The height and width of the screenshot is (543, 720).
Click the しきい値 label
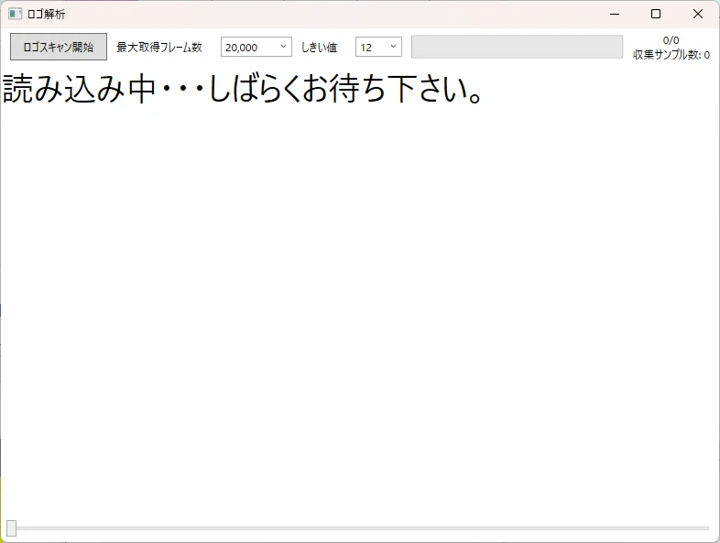coord(319,48)
